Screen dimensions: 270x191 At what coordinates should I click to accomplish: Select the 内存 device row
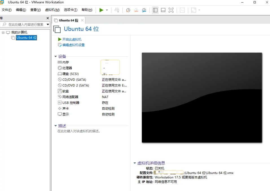(x=92, y=62)
